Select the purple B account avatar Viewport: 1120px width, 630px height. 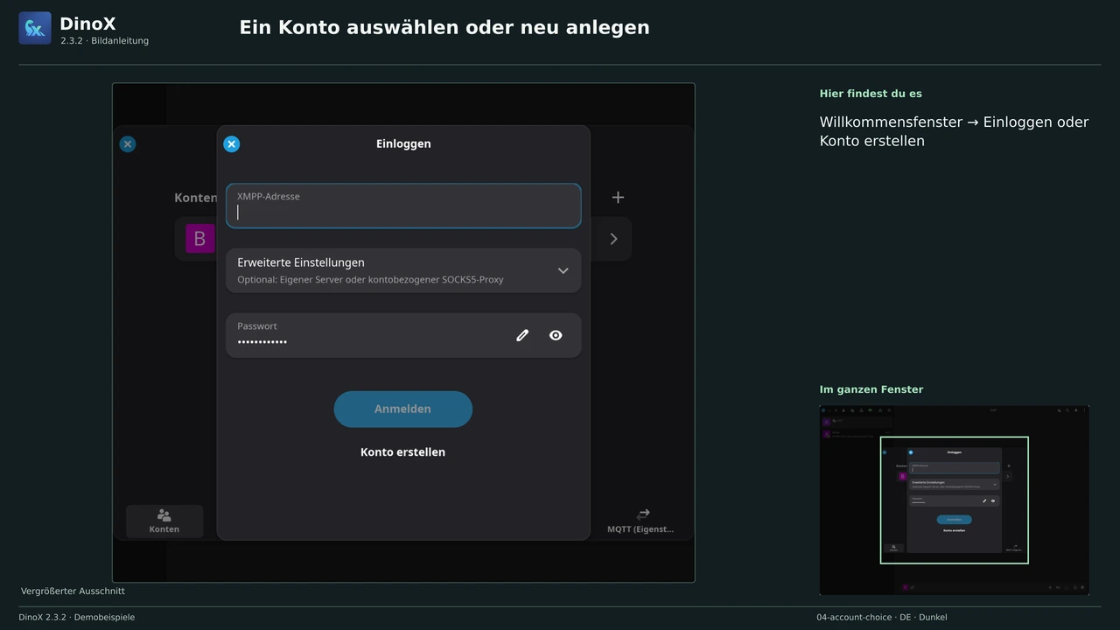(x=199, y=239)
